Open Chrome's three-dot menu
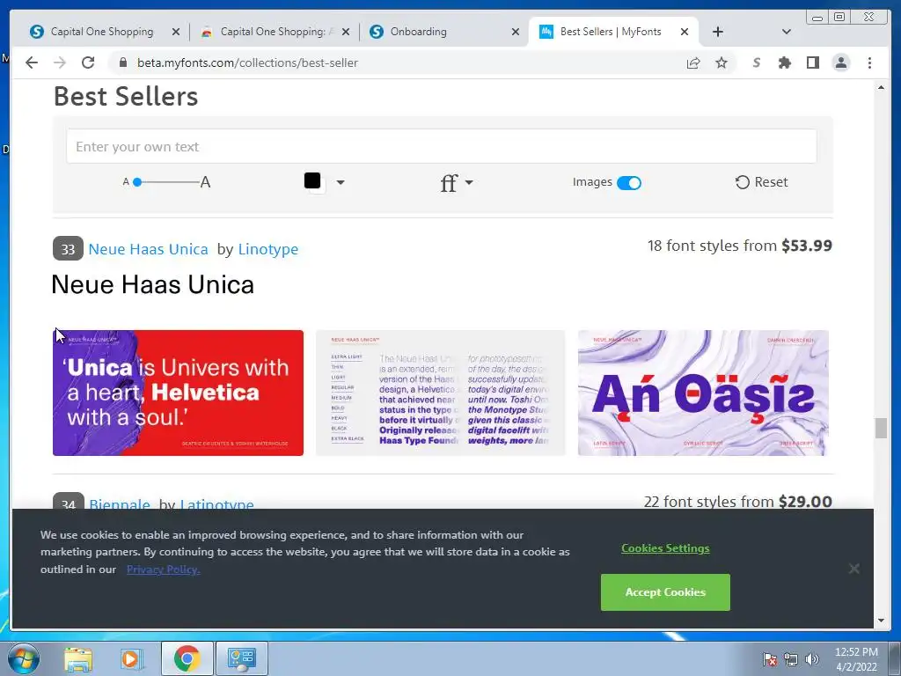 pos(869,62)
